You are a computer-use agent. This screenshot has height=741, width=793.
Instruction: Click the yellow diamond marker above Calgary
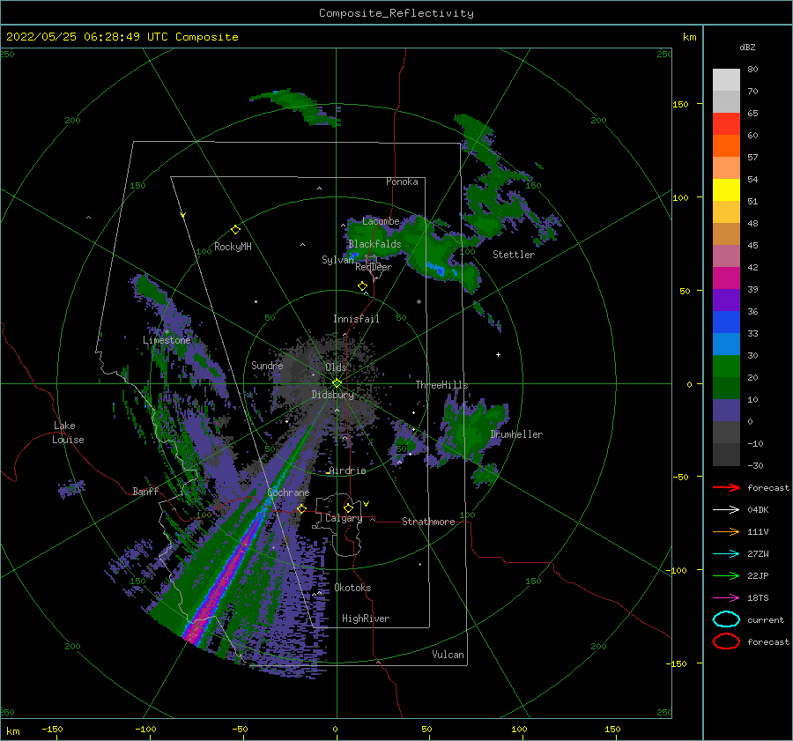[348, 508]
